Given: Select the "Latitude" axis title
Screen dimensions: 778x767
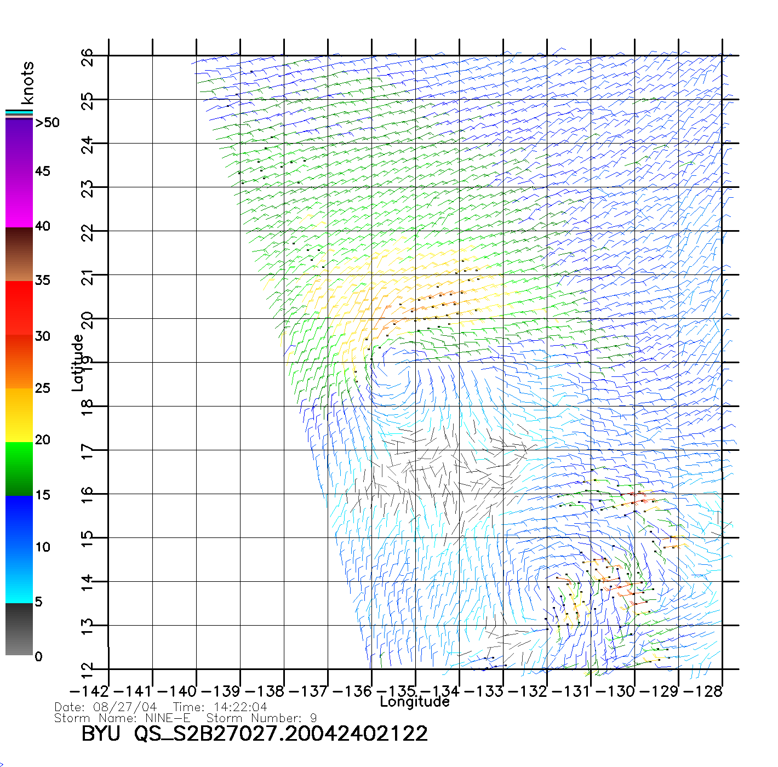Looking at the screenshot, I should click(78, 362).
